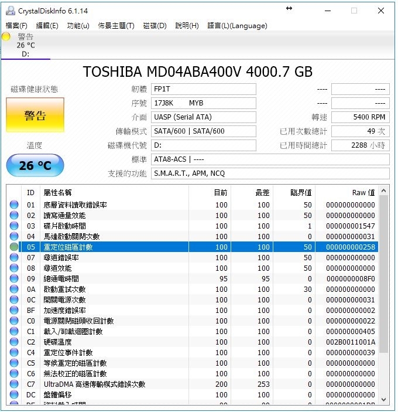Click the power on count field 49 次

(x=361, y=131)
